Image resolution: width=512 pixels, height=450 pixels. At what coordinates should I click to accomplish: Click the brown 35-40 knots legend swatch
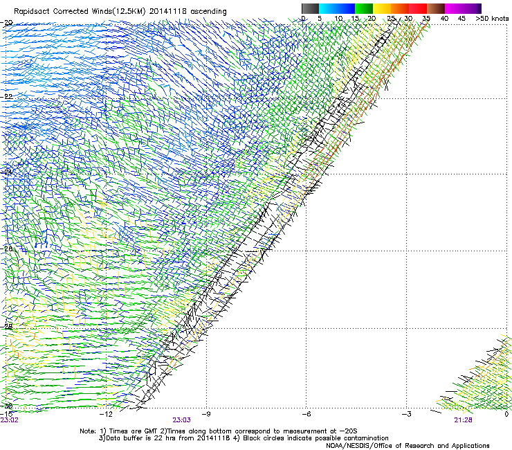pos(436,8)
